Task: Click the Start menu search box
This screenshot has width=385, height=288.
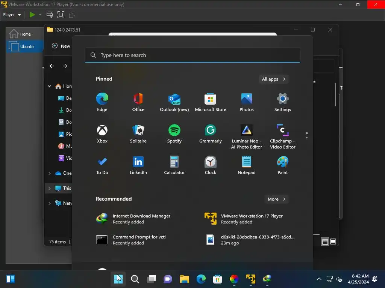Action: point(192,55)
